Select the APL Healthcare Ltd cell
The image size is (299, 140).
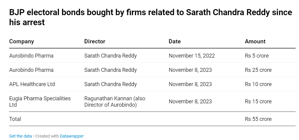click(32, 84)
